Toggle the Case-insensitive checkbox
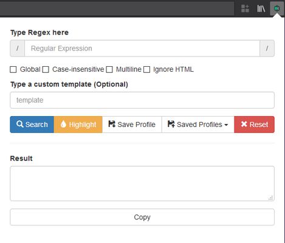The image size is (285, 243). (46, 69)
